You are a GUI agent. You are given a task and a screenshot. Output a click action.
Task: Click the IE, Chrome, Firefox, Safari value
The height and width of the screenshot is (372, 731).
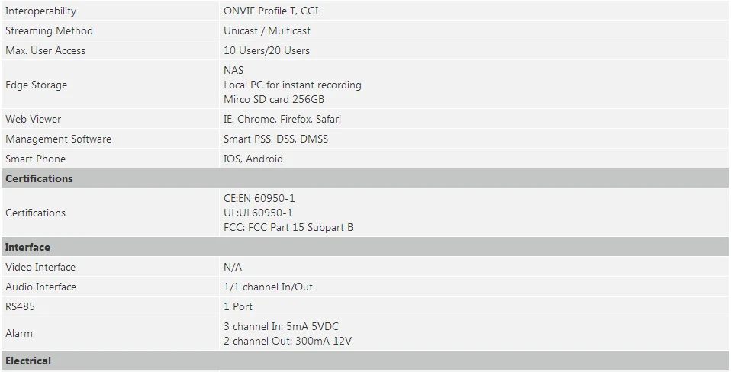tap(282, 119)
